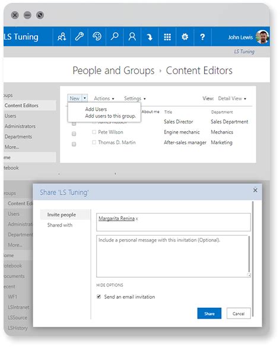Click the Sales Director cell

pos(179,122)
